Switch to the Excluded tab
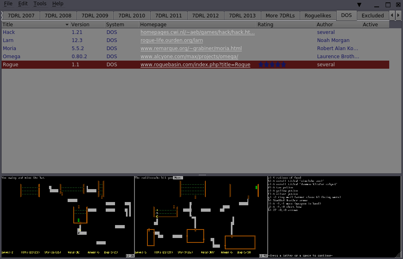 coord(373,16)
